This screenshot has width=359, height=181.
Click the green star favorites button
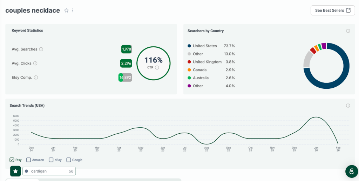point(15,171)
